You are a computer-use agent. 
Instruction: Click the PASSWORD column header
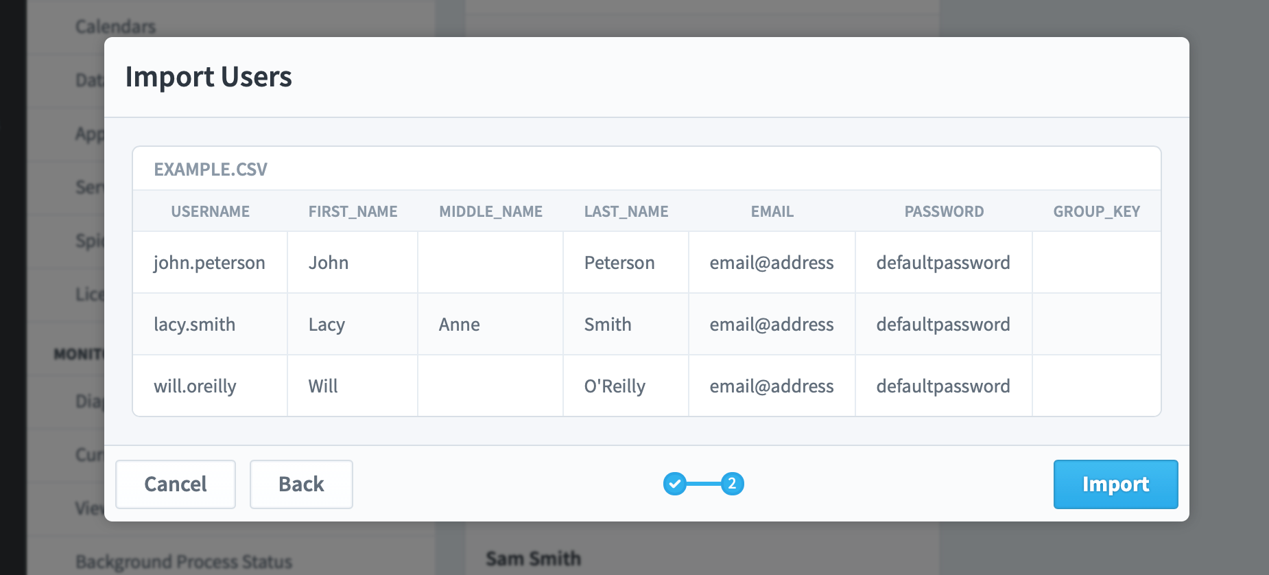944,211
